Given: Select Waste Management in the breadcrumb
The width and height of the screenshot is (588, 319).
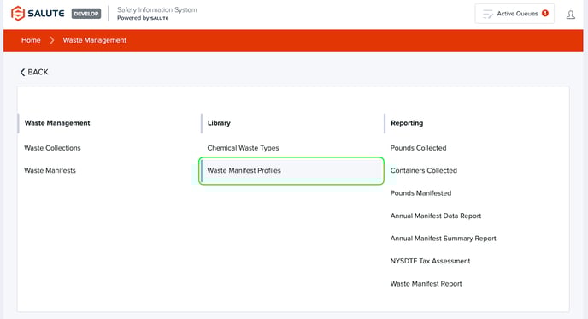Looking at the screenshot, I should point(95,40).
